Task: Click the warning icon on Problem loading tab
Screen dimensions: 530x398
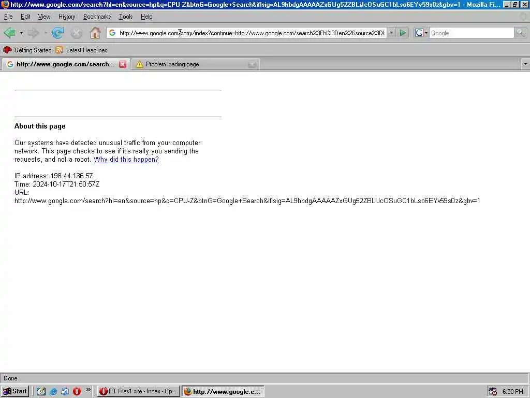Action: tap(139, 64)
